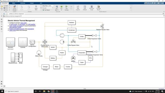Expand the Run button dropdown arrow
The height and width of the screenshot is (93, 165).
(x=61, y=10)
